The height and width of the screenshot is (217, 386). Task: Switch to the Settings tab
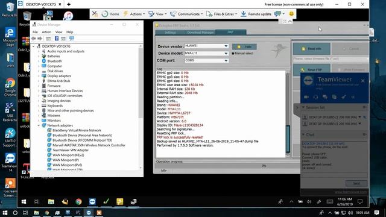pos(170,32)
